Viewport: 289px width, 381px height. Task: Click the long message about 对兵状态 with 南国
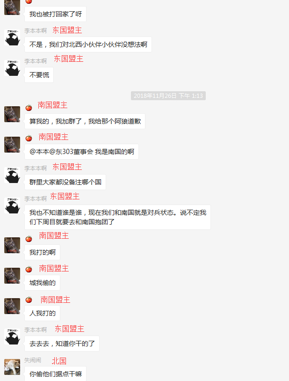pyautogui.click(x=117, y=217)
